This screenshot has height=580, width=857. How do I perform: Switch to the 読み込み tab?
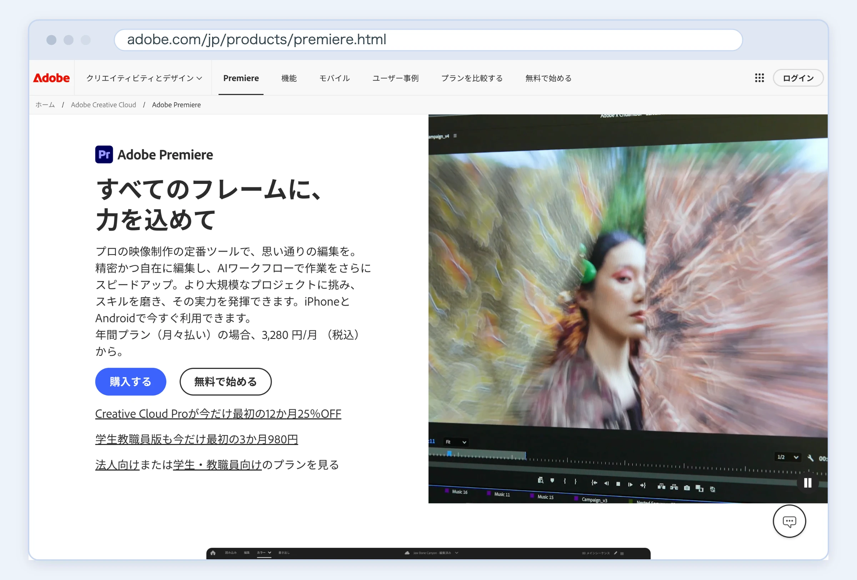click(x=231, y=552)
